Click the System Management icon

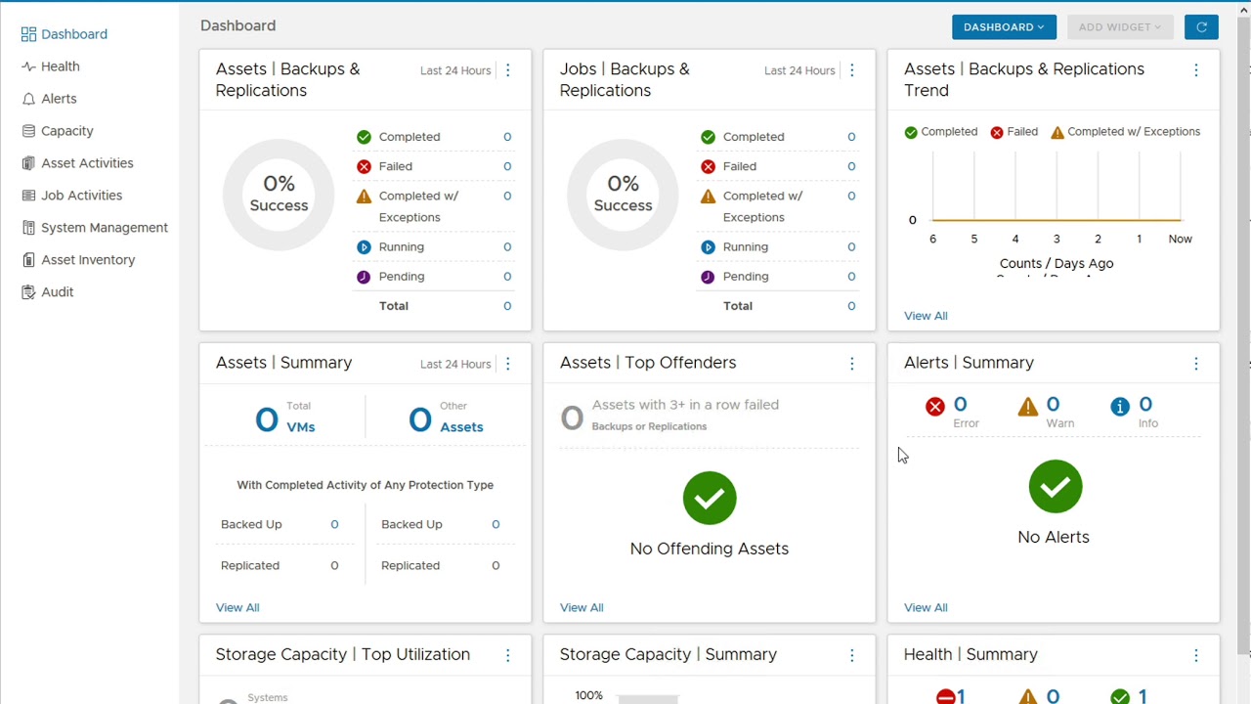(28, 228)
